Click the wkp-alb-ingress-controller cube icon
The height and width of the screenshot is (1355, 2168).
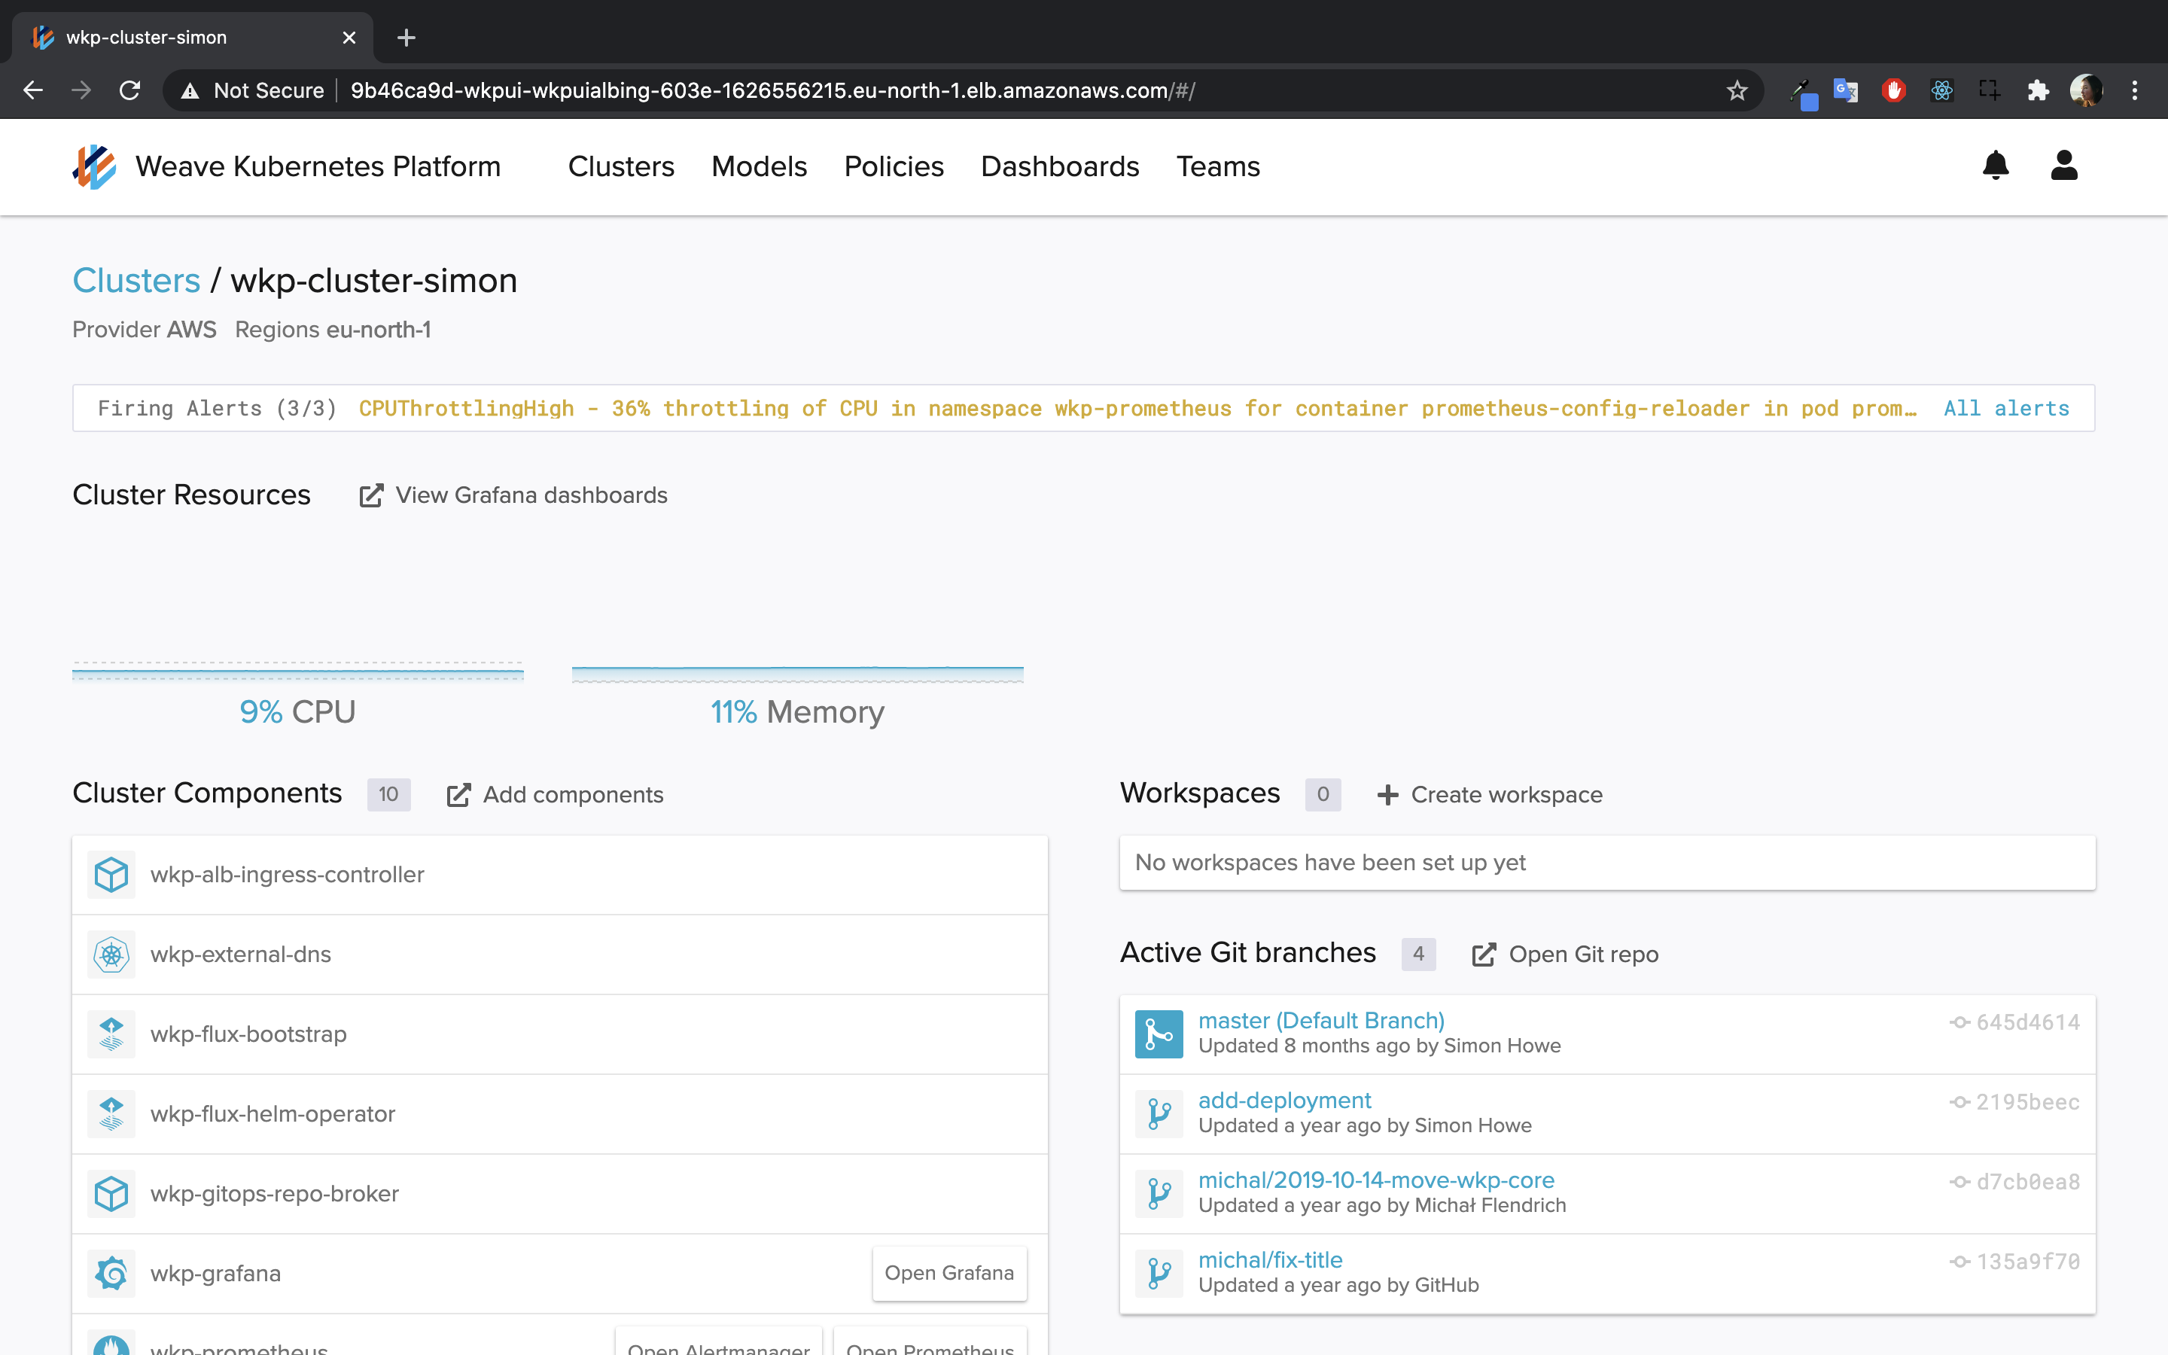pos(111,875)
